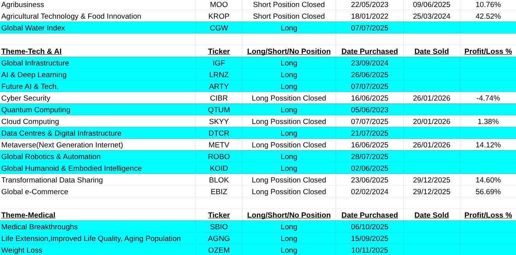Click Profit/Loss % header in Tech & AI section

[488, 51]
